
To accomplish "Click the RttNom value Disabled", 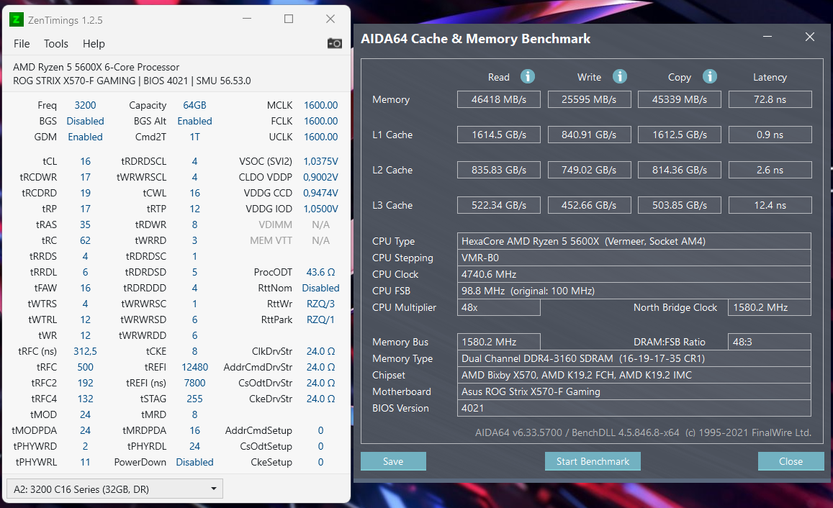I will pos(320,289).
